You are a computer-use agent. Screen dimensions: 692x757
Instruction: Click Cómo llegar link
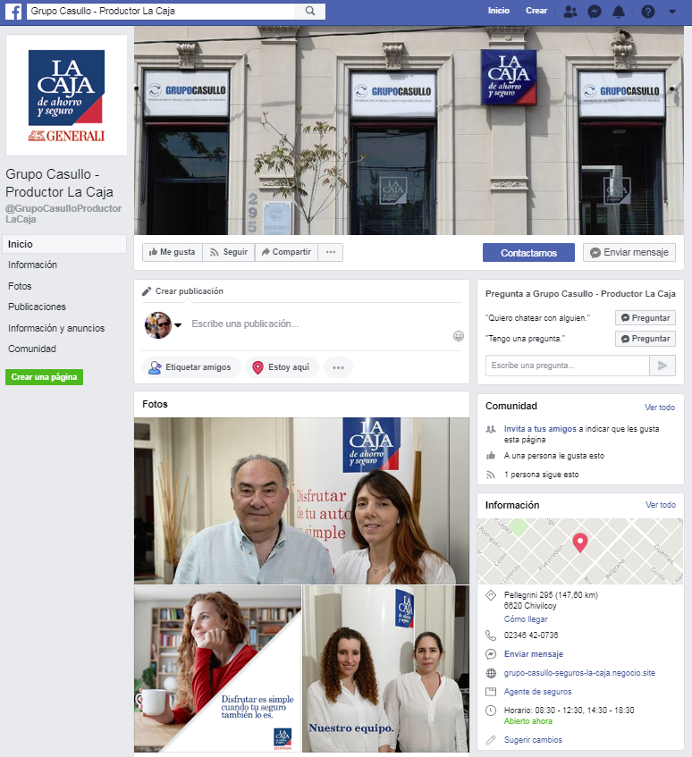pyautogui.click(x=526, y=619)
